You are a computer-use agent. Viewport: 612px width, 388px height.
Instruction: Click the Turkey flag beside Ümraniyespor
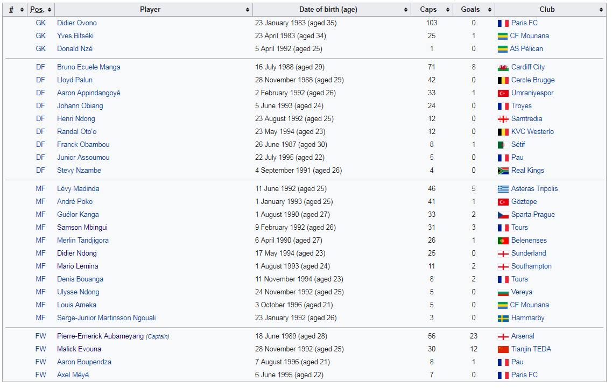(503, 93)
